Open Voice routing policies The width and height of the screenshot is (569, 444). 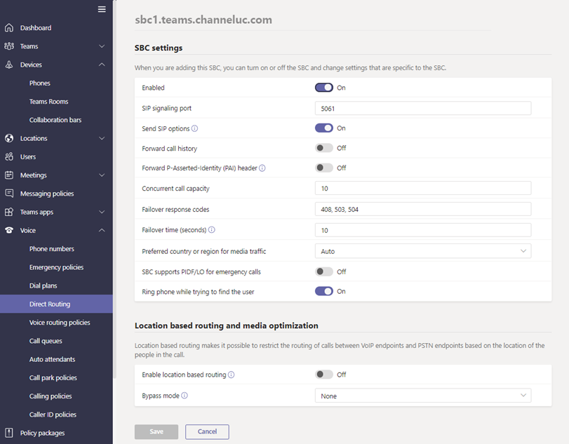pyautogui.click(x=60, y=323)
